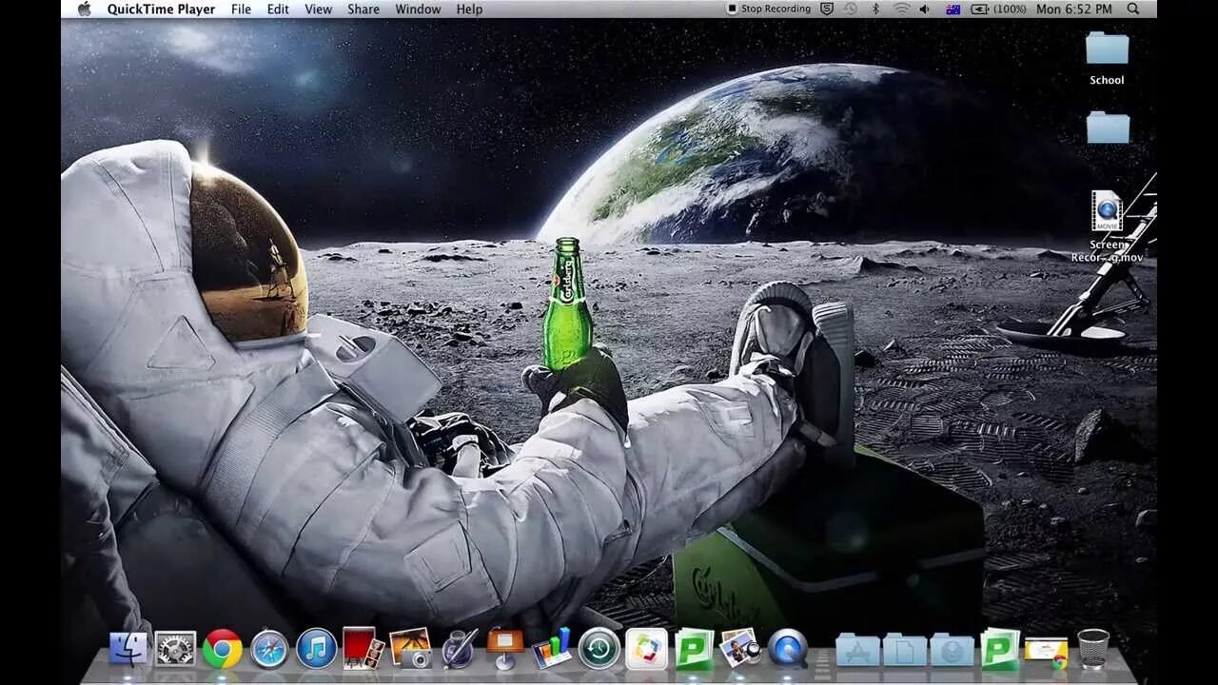
Task: Click the Mon 6:52 PM clock
Action: coord(1073,9)
